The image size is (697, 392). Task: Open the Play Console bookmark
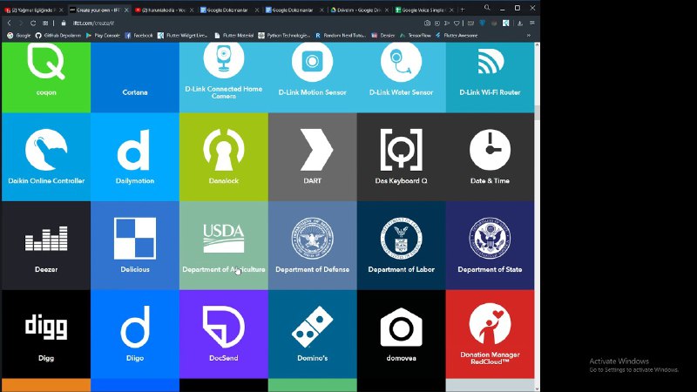103,35
